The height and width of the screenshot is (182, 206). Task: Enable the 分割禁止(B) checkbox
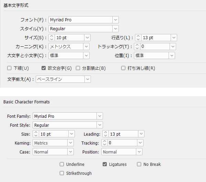(78, 68)
